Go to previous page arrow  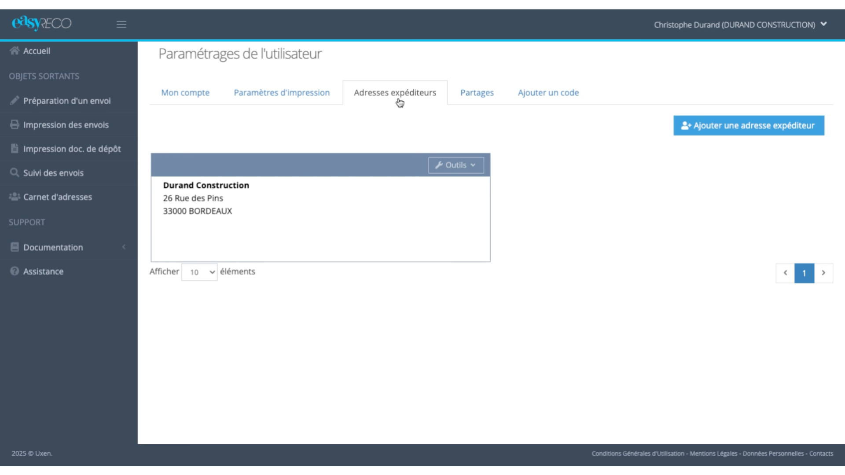785,273
